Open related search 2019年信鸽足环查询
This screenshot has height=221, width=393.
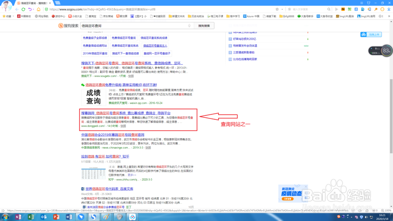95,53
